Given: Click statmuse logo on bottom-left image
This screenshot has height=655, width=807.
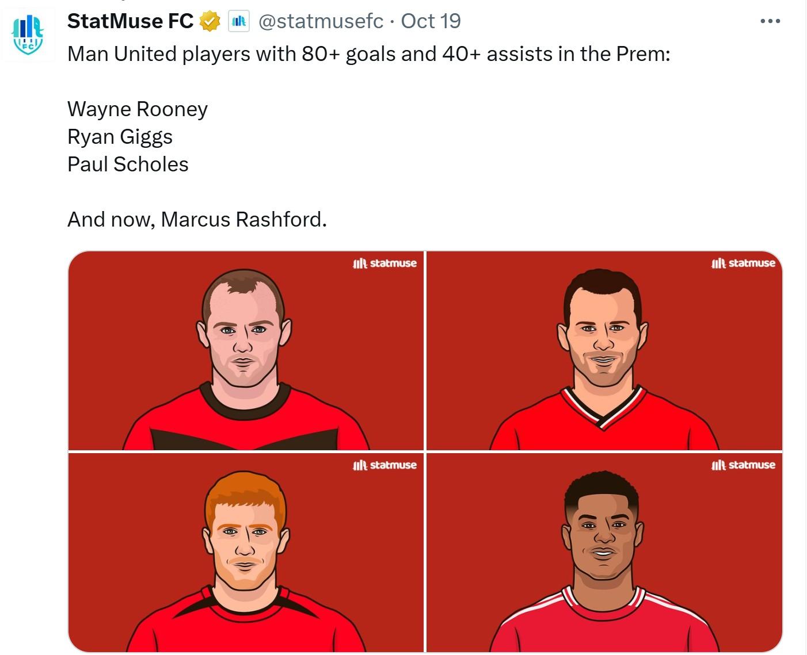Looking at the screenshot, I should [x=385, y=465].
